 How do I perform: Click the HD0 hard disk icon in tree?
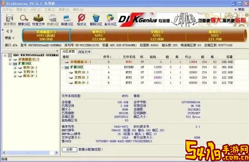tap(10, 55)
